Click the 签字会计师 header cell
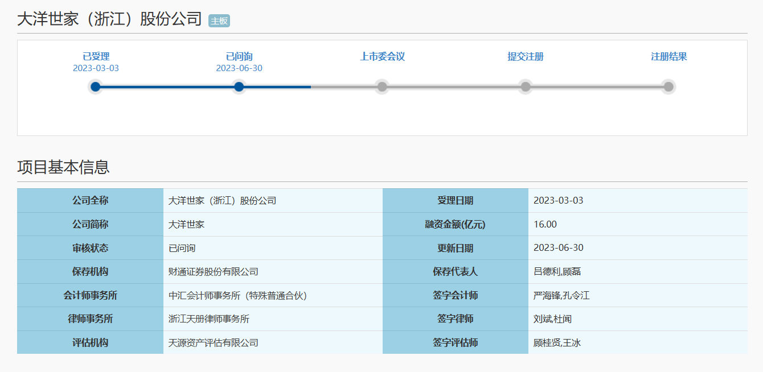763x372 pixels. (456, 296)
